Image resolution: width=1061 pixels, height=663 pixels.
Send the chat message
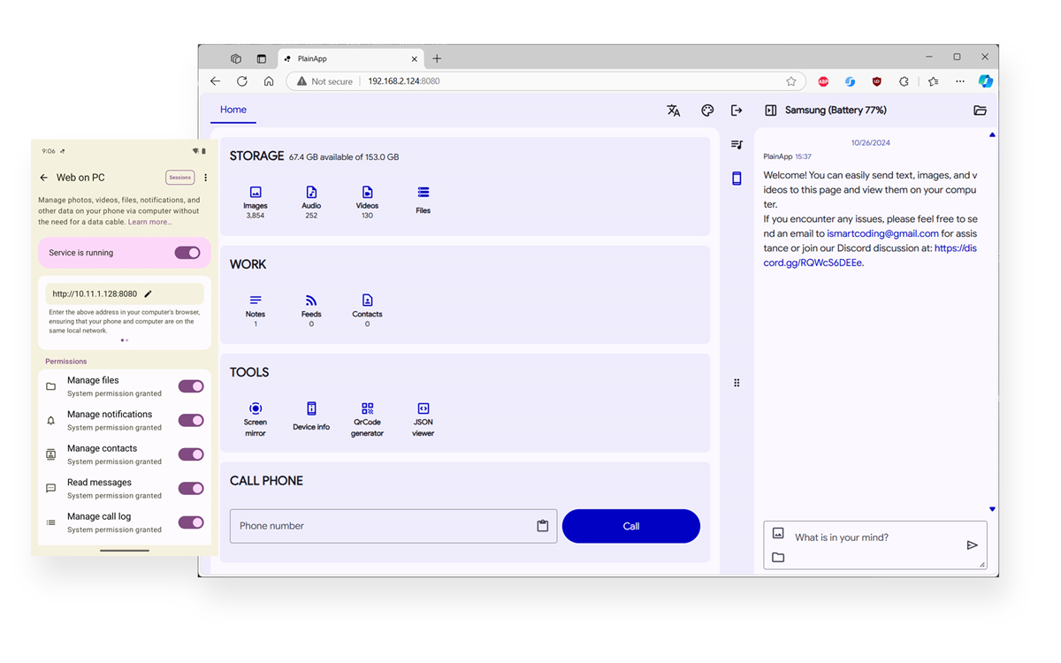[972, 545]
